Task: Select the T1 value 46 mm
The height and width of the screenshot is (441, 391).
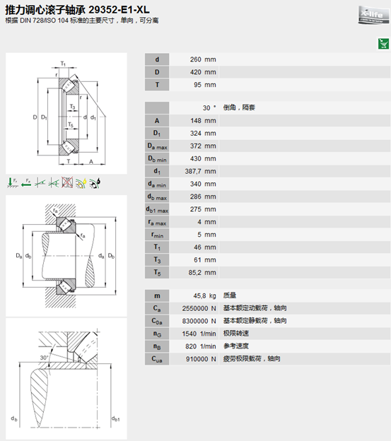Action: point(205,247)
